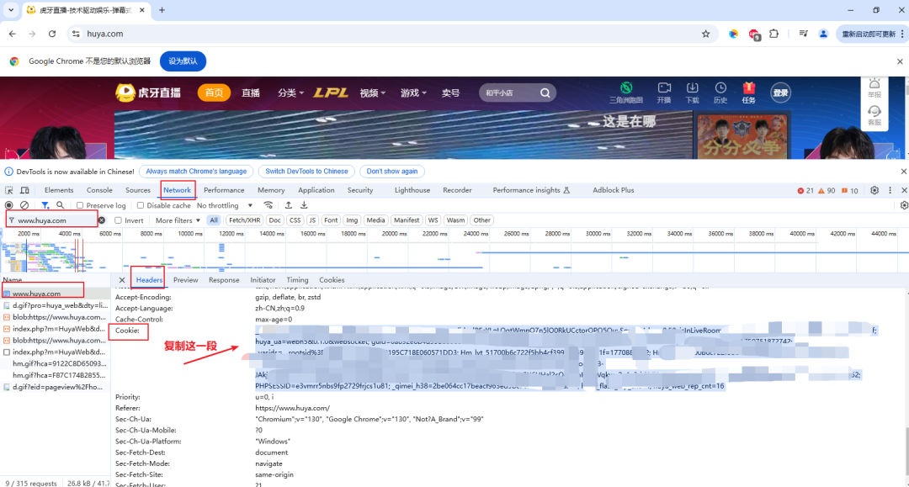Open network conditions wifi icon
The width and height of the screenshot is (909, 487).
(268, 205)
